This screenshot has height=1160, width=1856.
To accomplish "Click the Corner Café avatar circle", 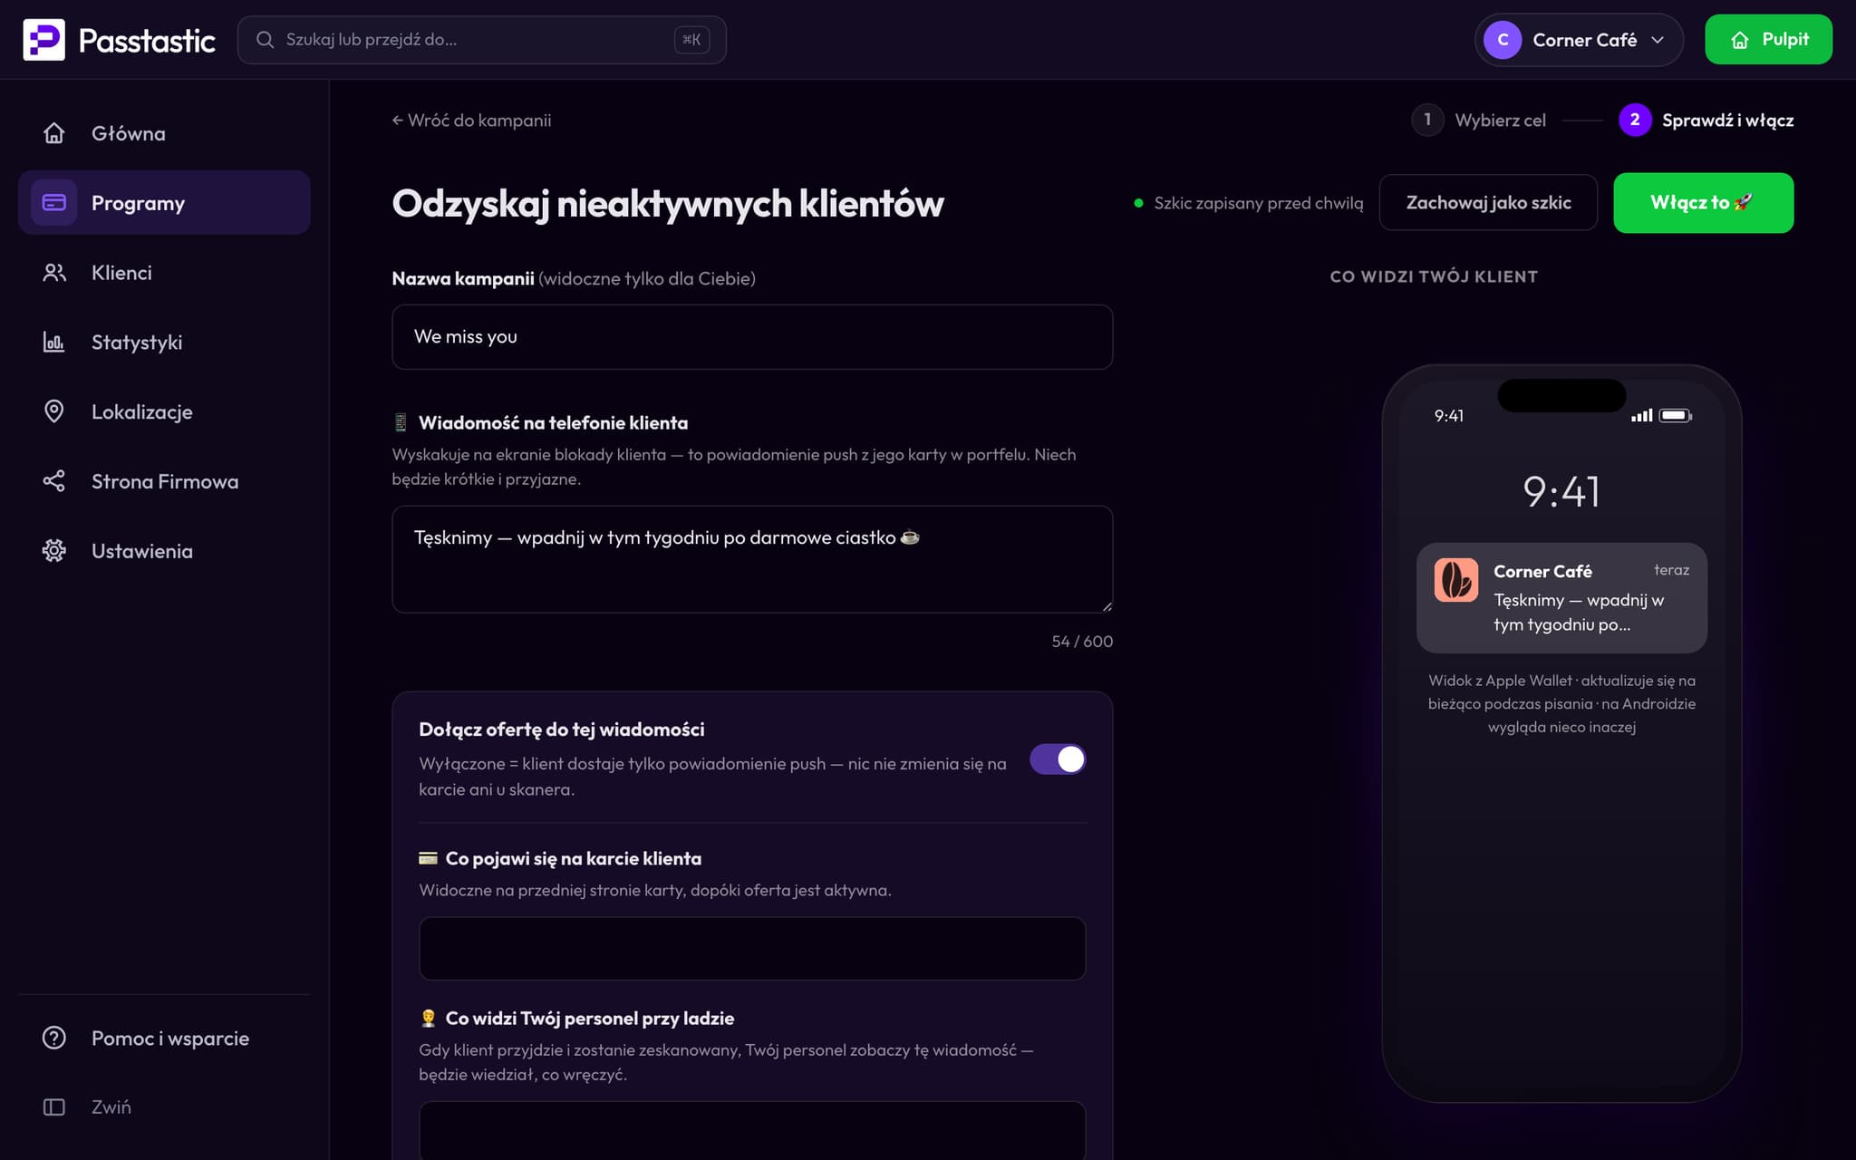I will [1503, 40].
